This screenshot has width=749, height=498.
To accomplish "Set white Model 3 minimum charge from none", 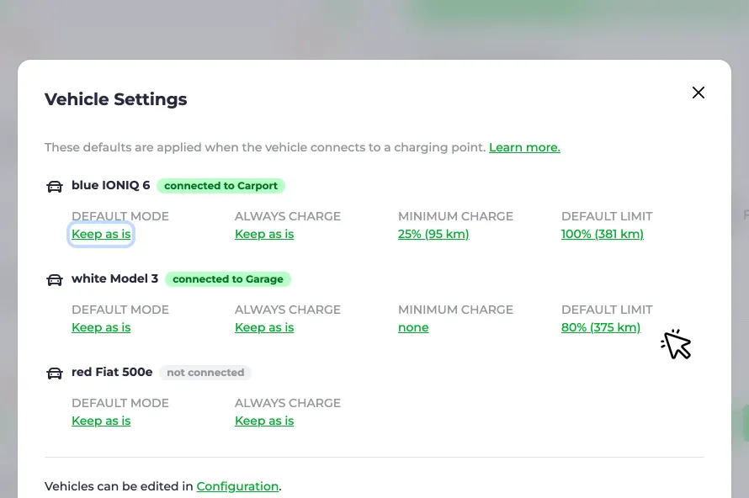I will point(413,327).
